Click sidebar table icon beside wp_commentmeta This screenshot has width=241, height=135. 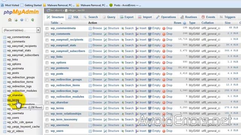(5, 37)
